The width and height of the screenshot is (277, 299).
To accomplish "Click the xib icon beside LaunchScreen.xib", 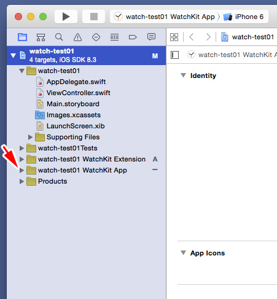I will (40, 126).
